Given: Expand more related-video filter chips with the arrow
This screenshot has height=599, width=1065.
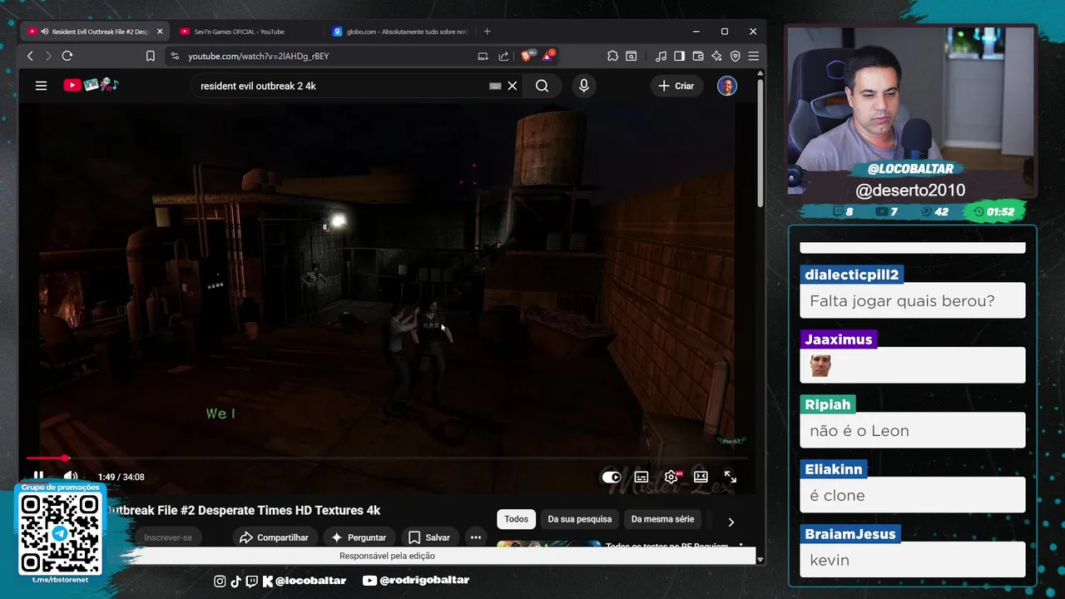Looking at the screenshot, I should tap(731, 522).
